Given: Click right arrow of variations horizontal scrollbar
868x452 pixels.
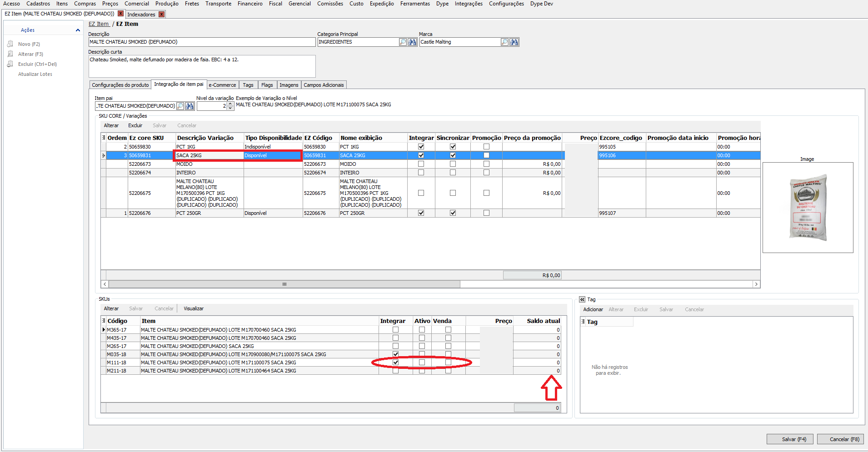Looking at the screenshot, I should (x=756, y=284).
